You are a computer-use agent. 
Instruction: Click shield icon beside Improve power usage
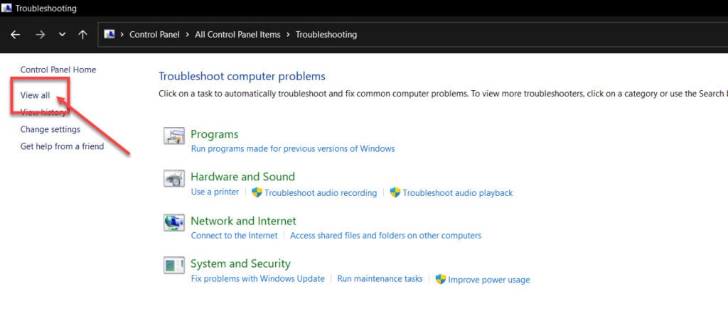[441, 279]
